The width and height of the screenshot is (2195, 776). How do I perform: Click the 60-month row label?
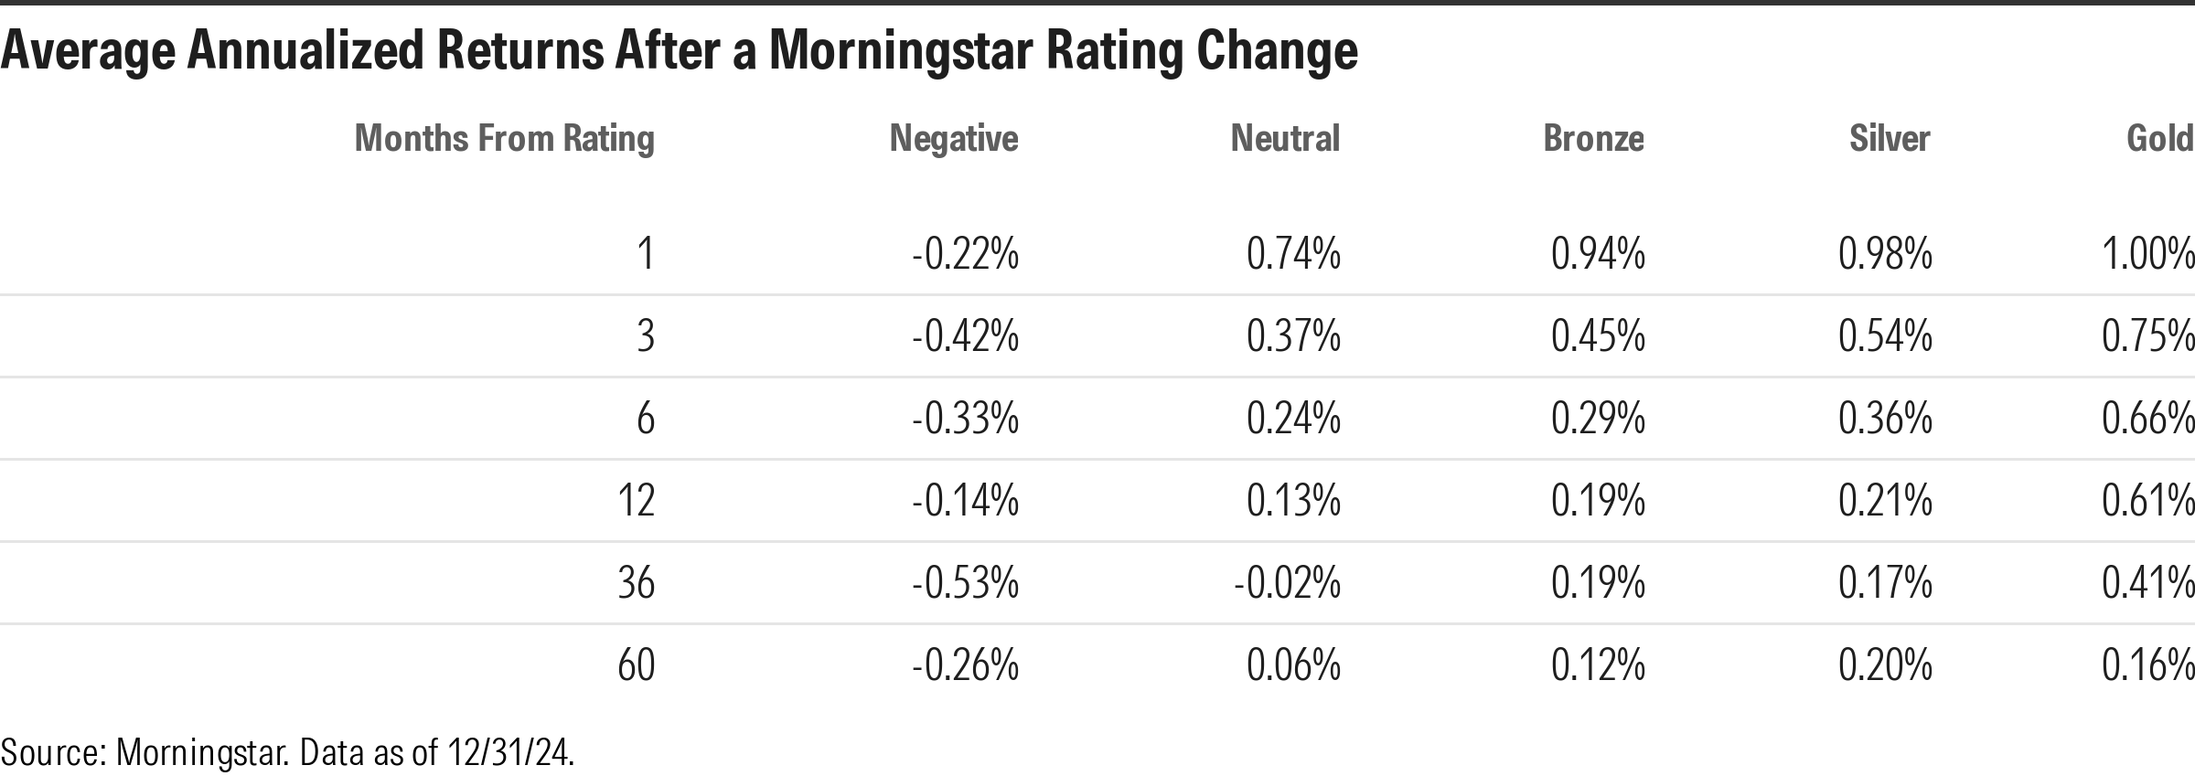click(x=637, y=665)
